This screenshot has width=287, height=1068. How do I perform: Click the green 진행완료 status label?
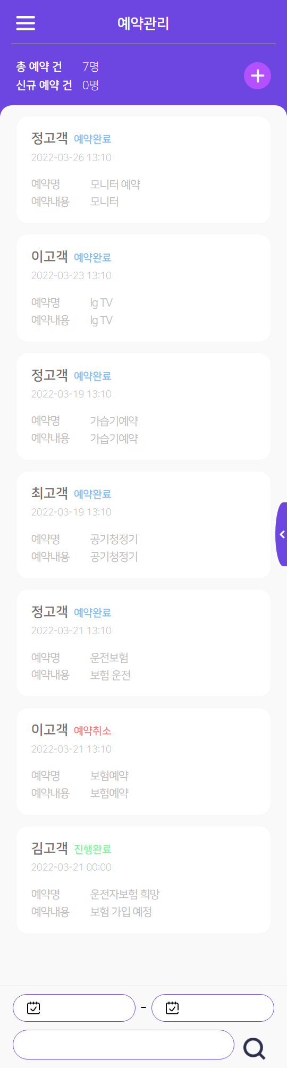(92, 850)
